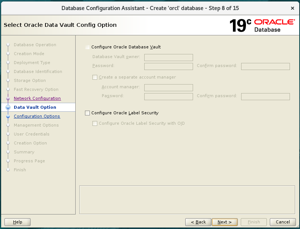Image resolution: width=300 pixels, height=229 pixels.
Task: Open the Network Configuration step link
Action: [x=37, y=98]
